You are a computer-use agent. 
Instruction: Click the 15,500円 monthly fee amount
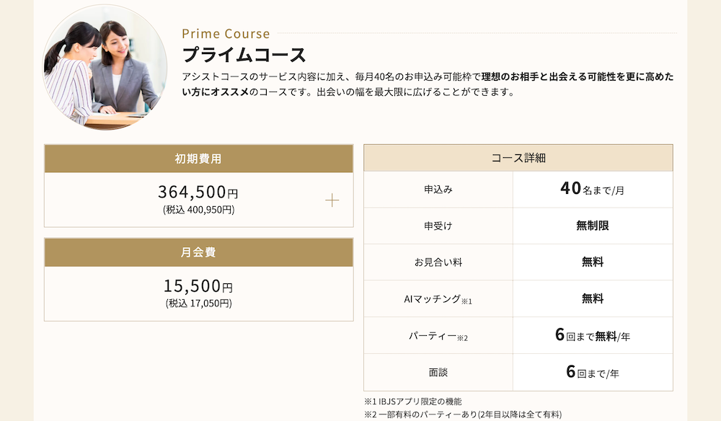pos(198,286)
